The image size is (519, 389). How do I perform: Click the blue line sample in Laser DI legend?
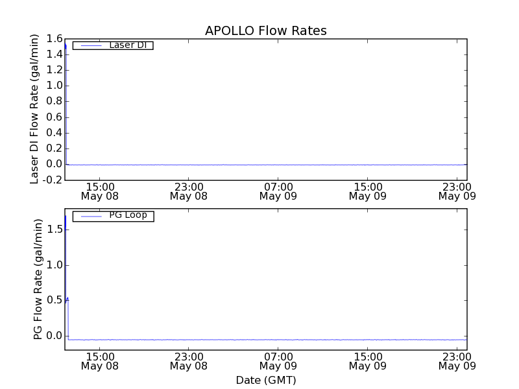pos(91,45)
